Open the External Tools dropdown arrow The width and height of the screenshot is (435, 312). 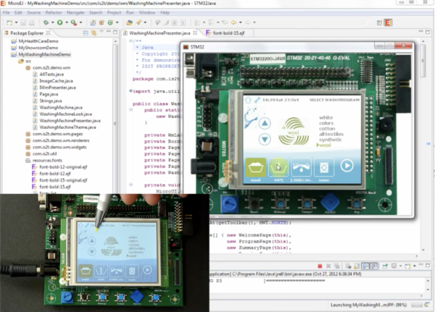(x=80, y=22)
